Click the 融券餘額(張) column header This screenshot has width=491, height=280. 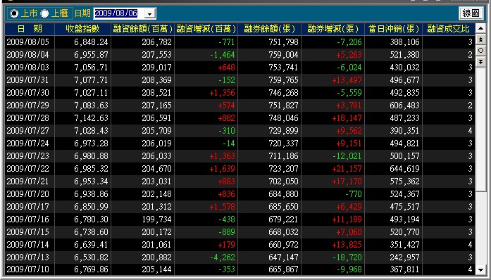point(269,29)
